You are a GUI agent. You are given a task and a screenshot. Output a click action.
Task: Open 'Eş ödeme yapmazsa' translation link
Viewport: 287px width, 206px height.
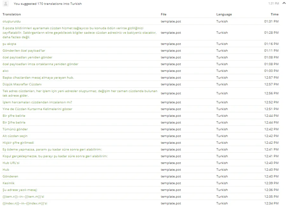(52, 150)
